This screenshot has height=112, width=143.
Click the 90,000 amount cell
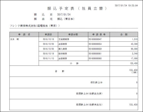124,49
